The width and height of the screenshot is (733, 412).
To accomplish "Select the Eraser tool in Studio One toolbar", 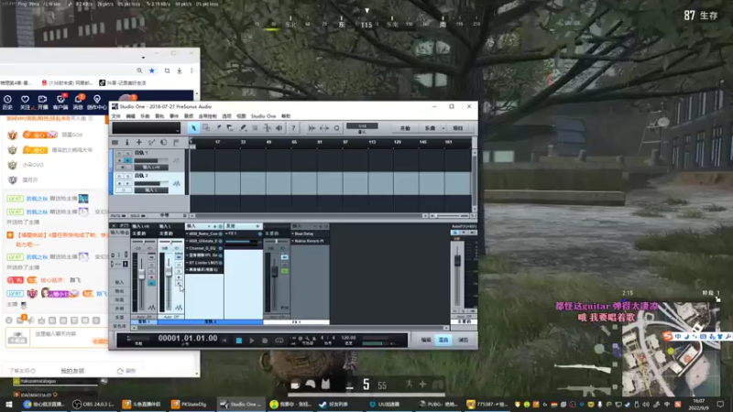I will click(x=230, y=128).
